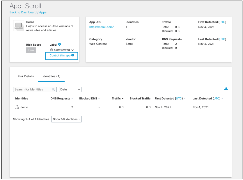
Task: Click UTC link in top First Detected heading
Action: [222, 22]
